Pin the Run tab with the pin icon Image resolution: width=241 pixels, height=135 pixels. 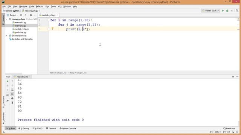tap(8, 101)
